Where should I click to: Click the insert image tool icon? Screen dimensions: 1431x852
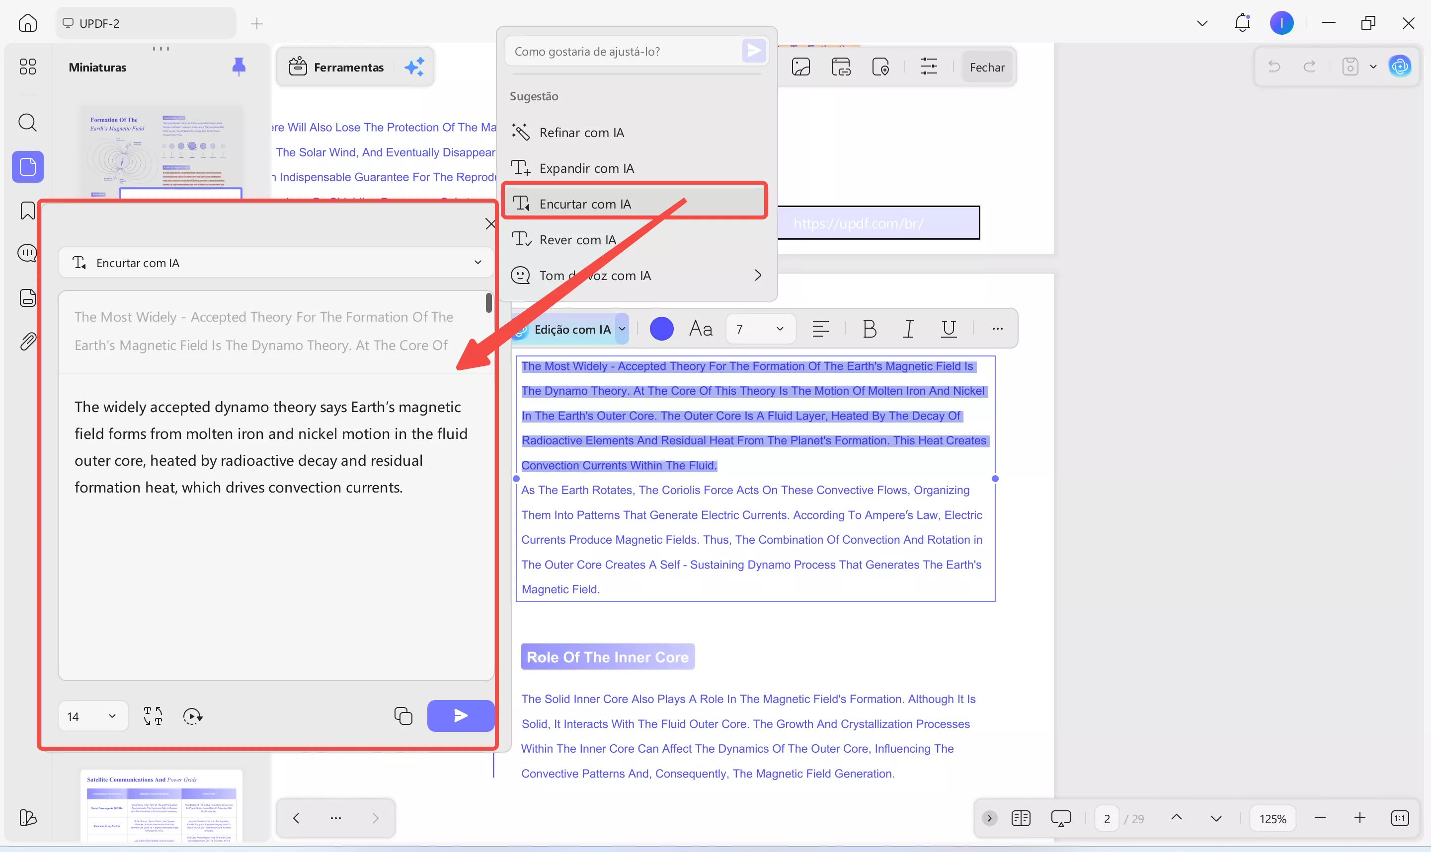pos(800,67)
